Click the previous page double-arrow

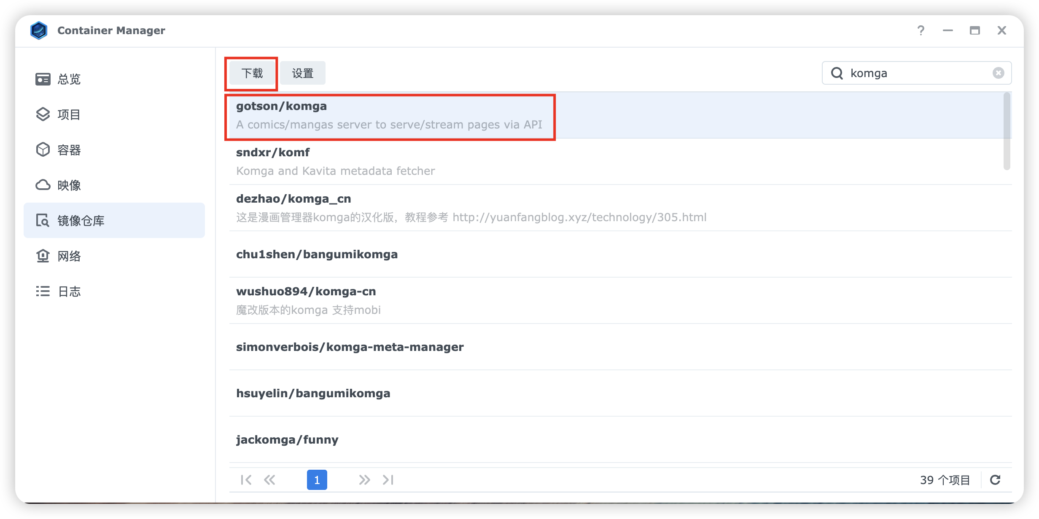tap(269, 480)
